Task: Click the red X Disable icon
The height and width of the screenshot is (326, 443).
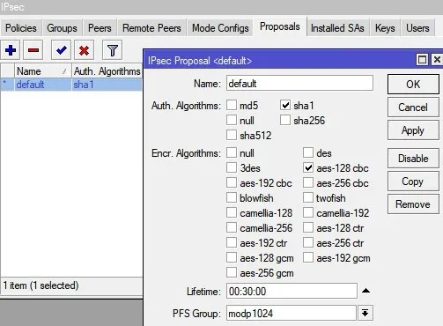Action: (84, 50)
